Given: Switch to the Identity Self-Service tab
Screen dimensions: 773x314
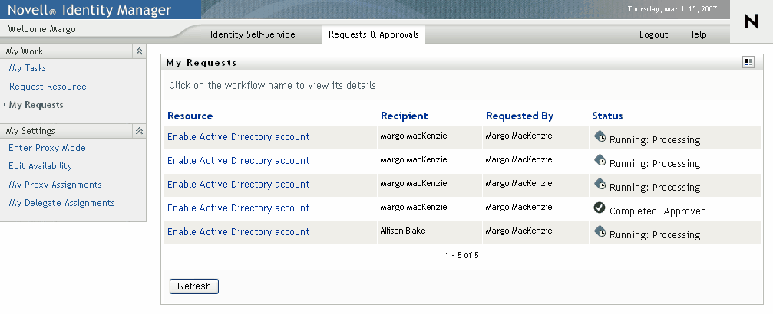Looking at the screenshot, I should coord(253,34).
